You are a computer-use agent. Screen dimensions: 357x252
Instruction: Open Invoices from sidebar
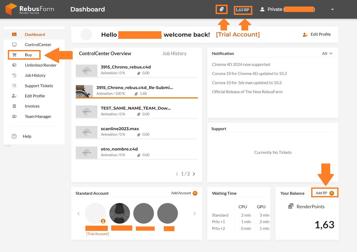click(x=32, y=106)
